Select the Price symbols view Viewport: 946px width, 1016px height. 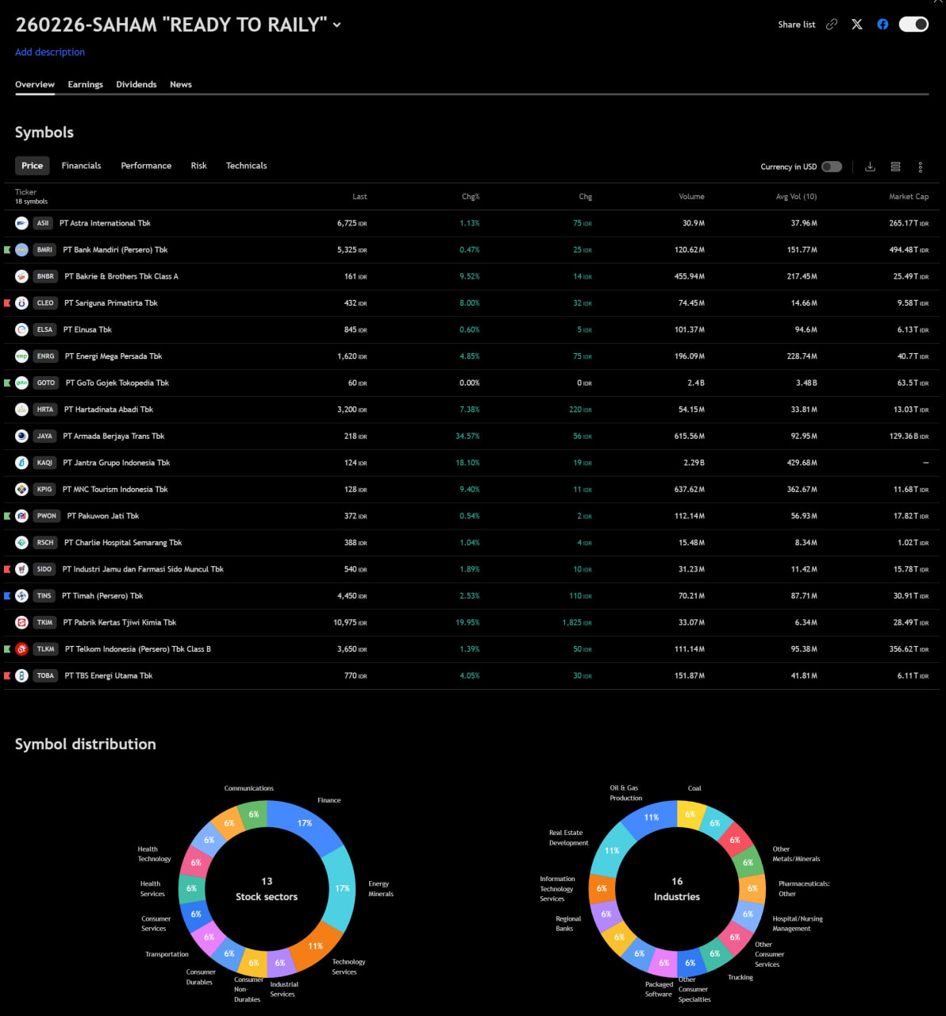[33, 166]
